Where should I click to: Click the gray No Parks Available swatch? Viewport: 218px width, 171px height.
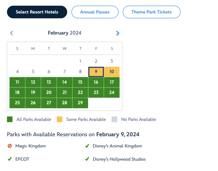click(x=114, y=119)
